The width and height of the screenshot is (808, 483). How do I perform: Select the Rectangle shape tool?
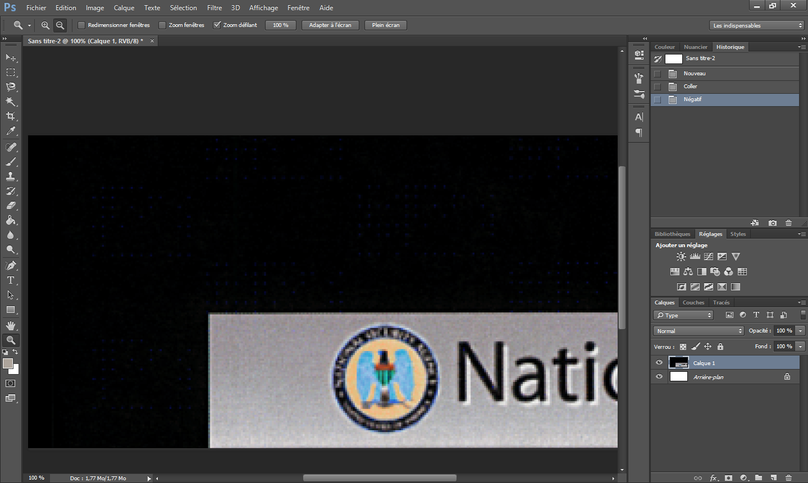11,309
